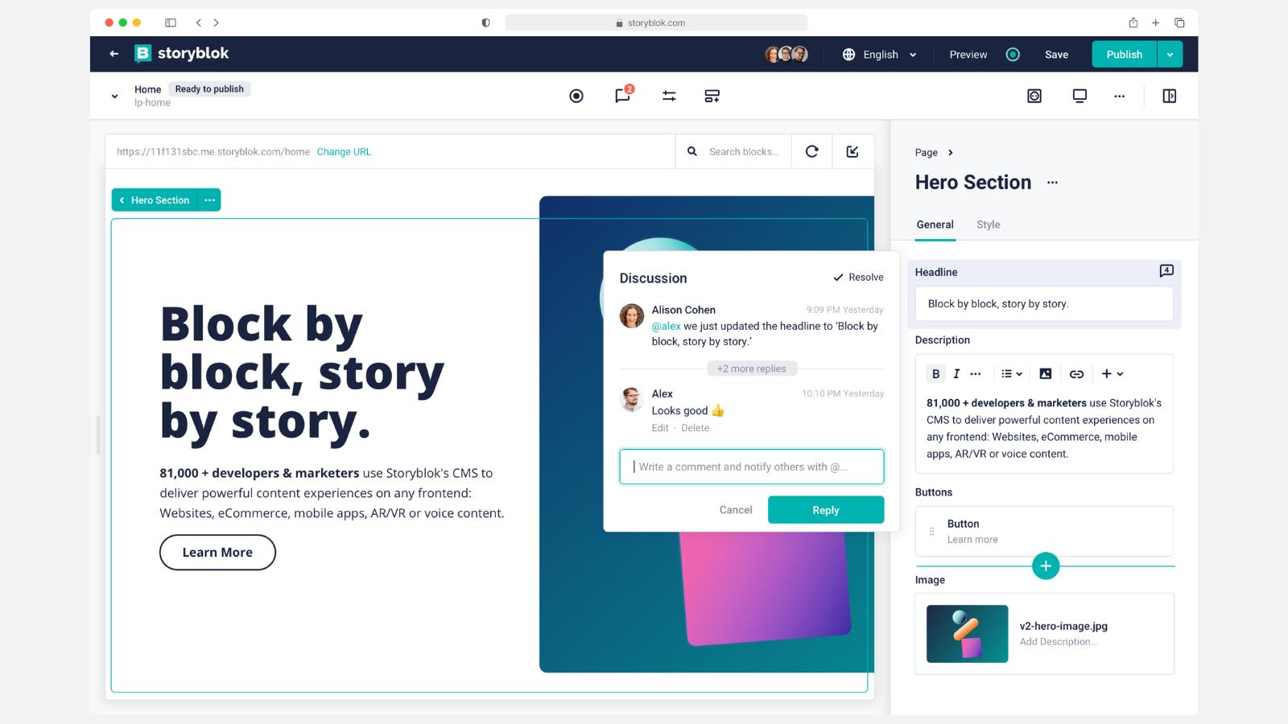
Task: Click the snapshot/focus frame icon
Action: 1034,96
